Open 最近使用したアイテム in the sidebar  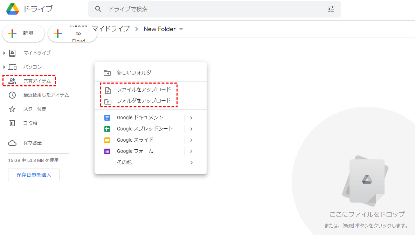coord(46,95)
